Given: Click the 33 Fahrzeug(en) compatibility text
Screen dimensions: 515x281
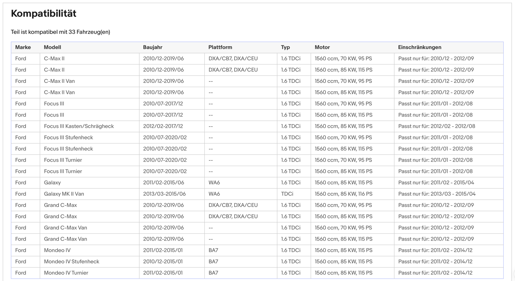Looking at the screenshot, I should (x=89, y=32).
